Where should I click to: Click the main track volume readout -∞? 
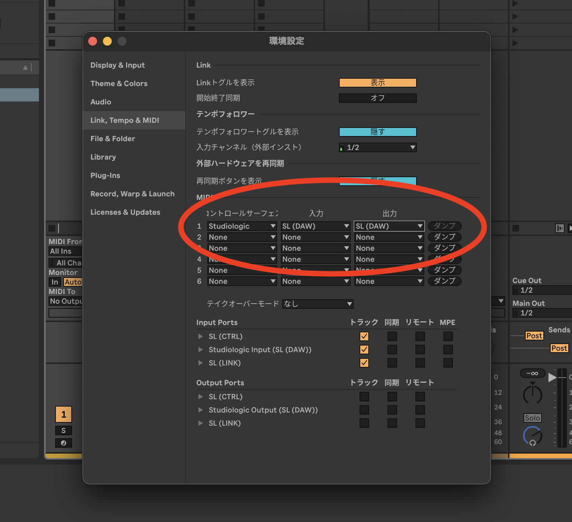(x=532, y=373)
